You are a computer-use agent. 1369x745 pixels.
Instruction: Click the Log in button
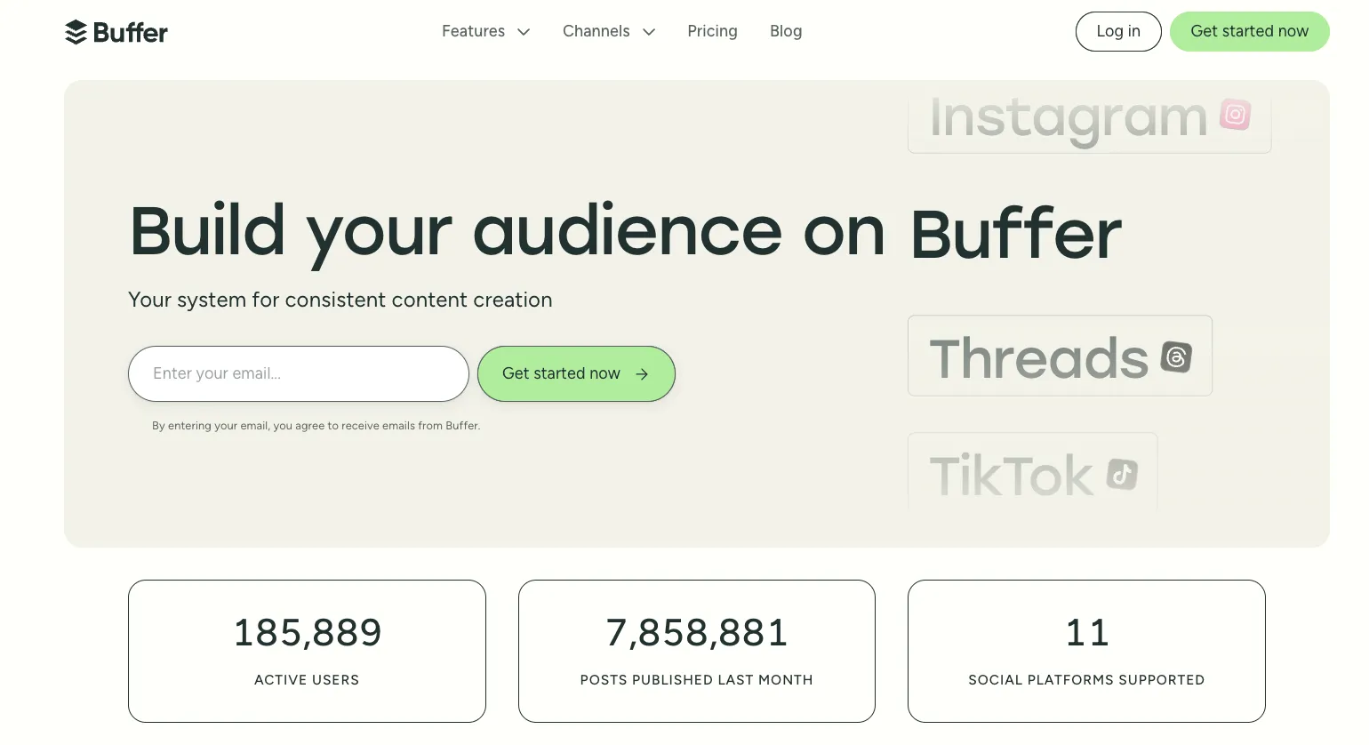coord(1117,31)
